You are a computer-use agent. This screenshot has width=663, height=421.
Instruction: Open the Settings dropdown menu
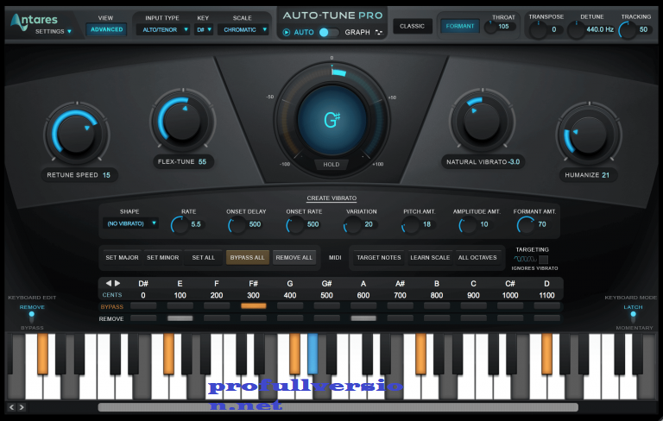pos(54,31)
